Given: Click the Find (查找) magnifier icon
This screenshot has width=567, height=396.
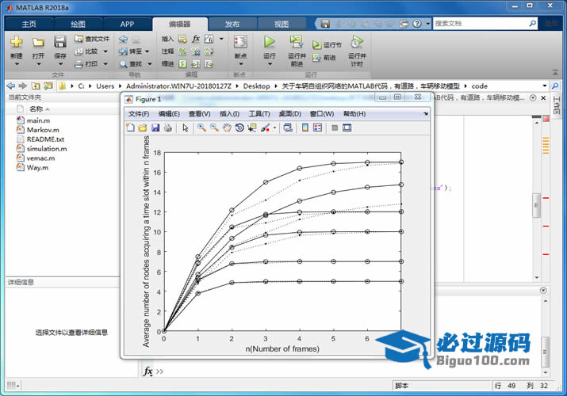Looking at the screenshot, I should [123, 64].
